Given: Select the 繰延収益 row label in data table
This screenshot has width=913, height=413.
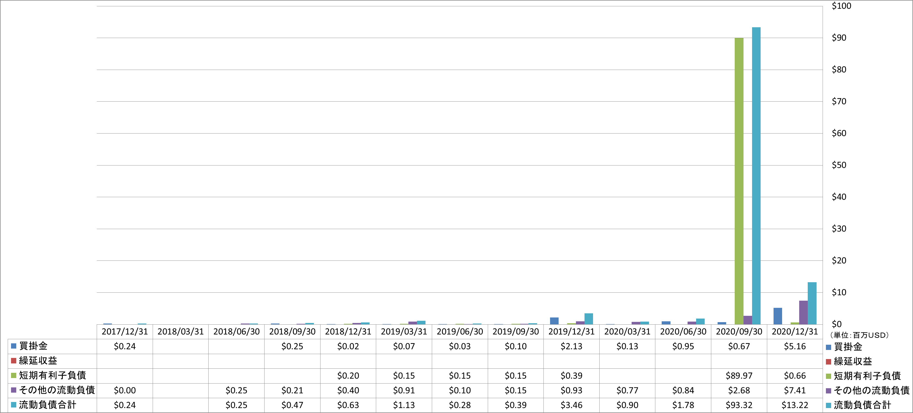Looking at the screenshot, I should [x=38, y=361].
